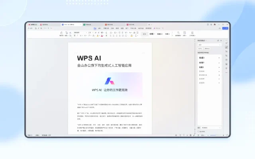Click the three-dots more icon in right sidebar
255x159 pixels.
[226, 72]
